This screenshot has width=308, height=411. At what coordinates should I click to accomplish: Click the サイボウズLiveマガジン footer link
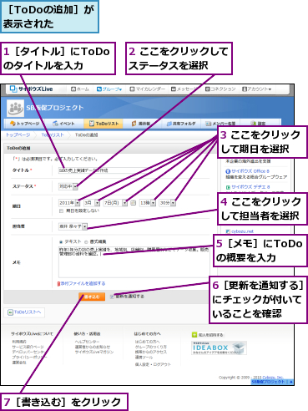tap(94, 352)
